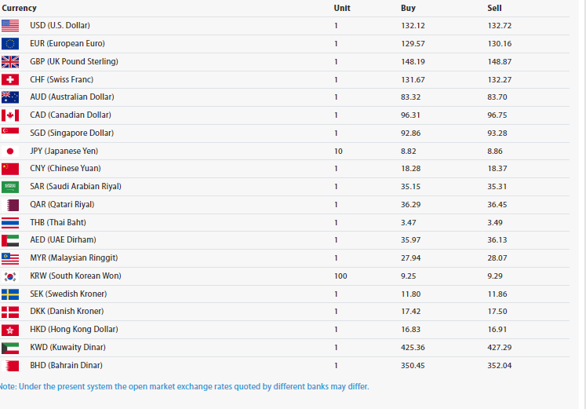Click the UK flag icon
The height and width of the screenshot is (409, 586).
point(10,61)
